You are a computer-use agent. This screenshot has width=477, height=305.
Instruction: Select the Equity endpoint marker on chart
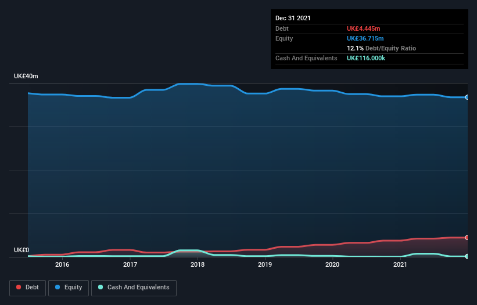(x=467, y=97)
